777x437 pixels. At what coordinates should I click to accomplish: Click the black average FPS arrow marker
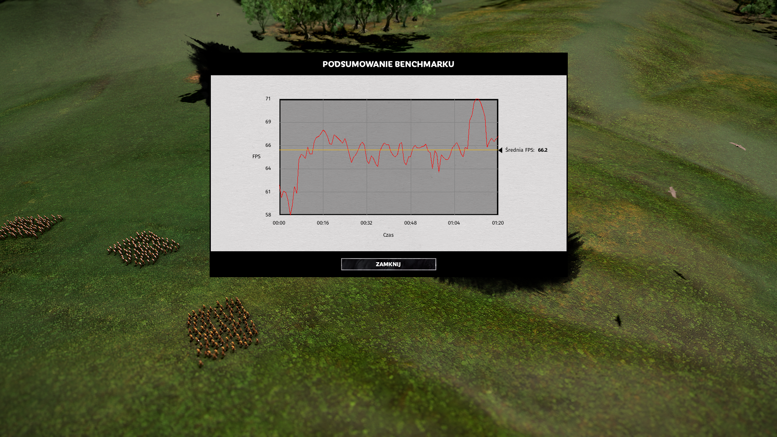pyautogui.click(x=501, y=150)
